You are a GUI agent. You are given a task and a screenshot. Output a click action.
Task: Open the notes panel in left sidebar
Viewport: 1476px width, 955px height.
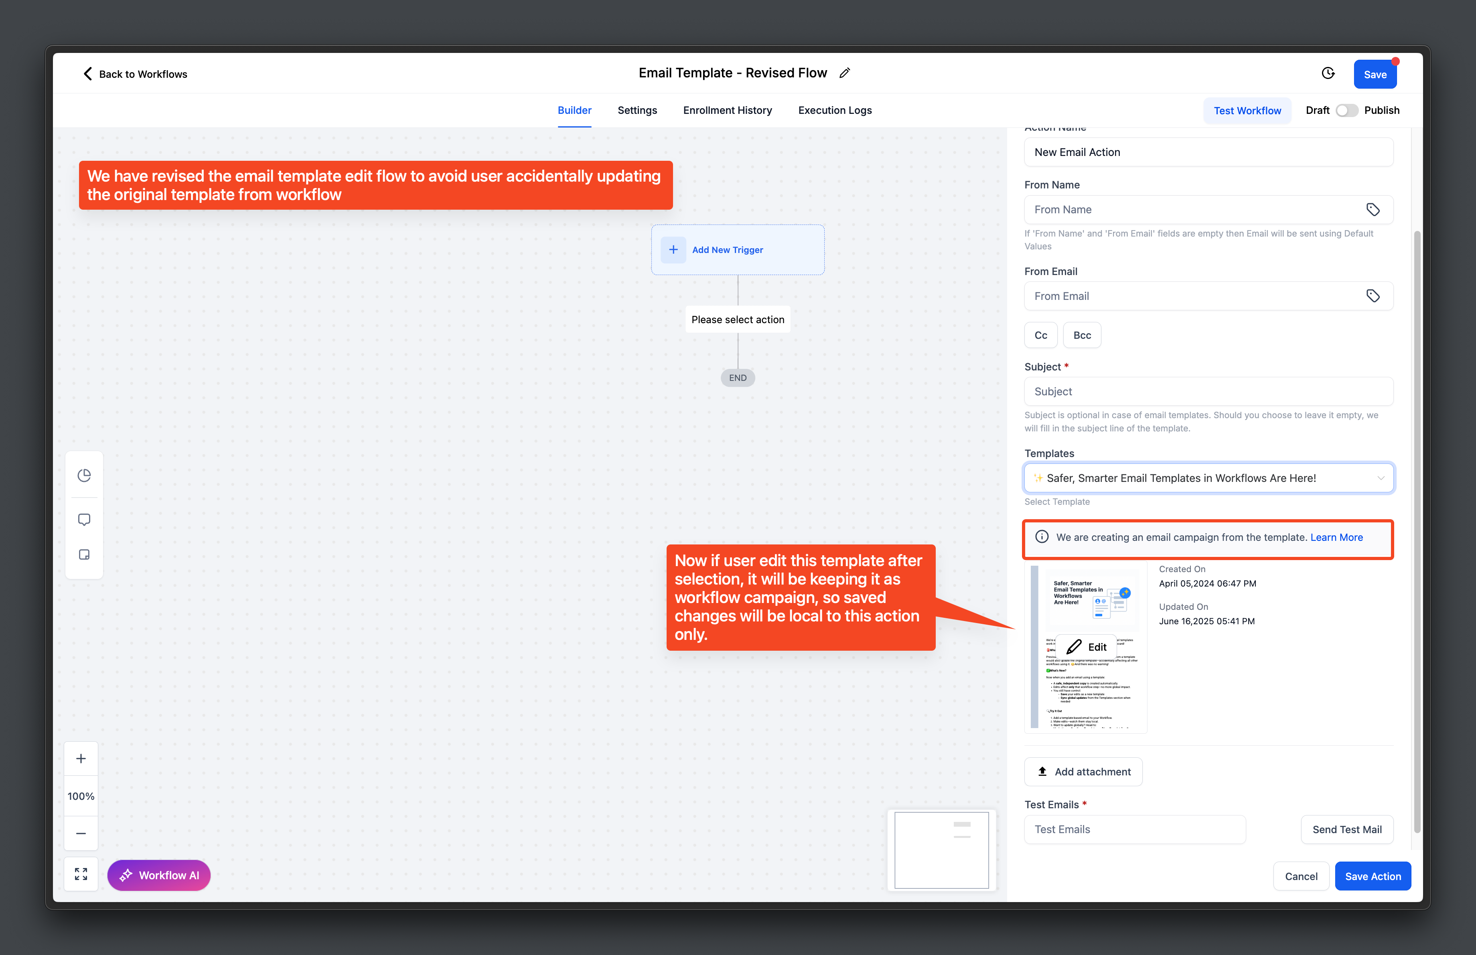84,554
